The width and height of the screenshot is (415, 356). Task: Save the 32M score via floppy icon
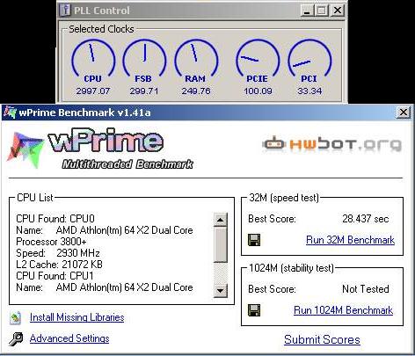[254, 240]
